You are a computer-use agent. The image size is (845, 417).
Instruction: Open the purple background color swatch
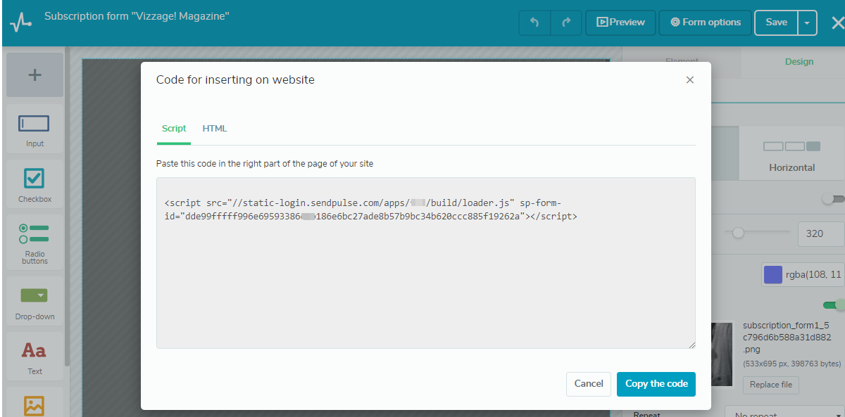tap(773, 274)
